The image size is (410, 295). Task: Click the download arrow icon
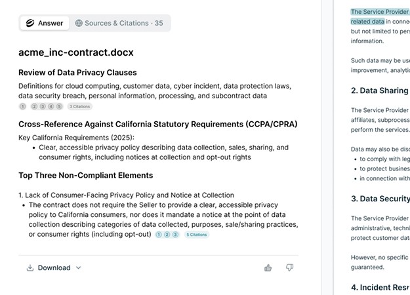coord(30,268)
